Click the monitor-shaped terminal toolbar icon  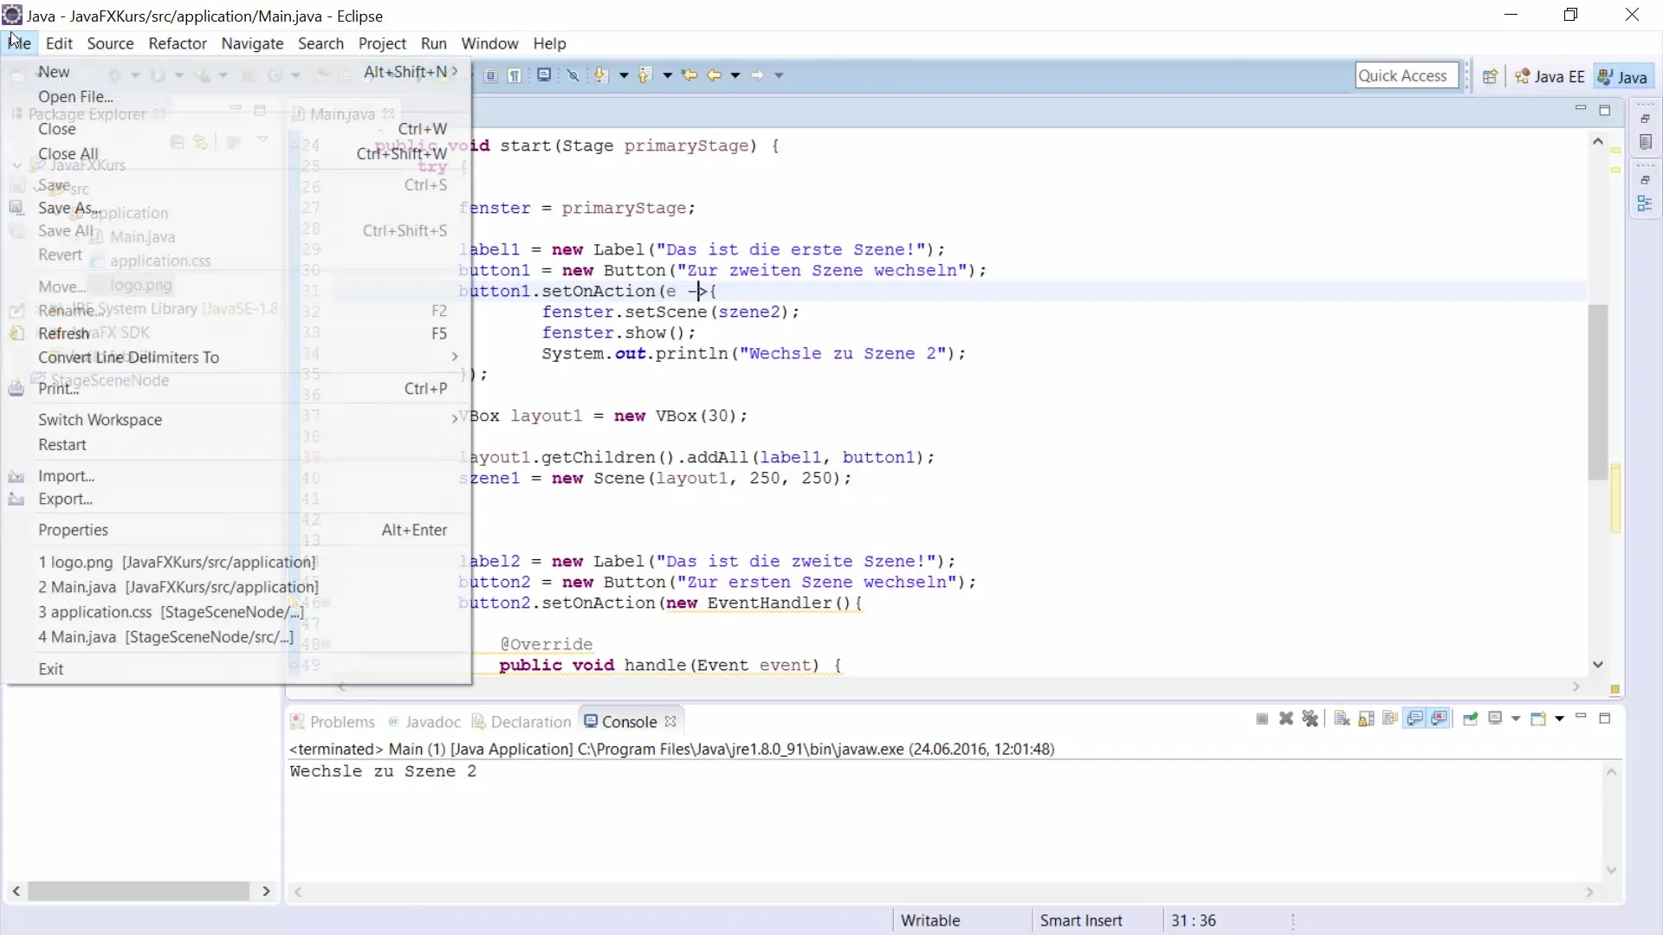pyautogui.click(x=544, y=75)
